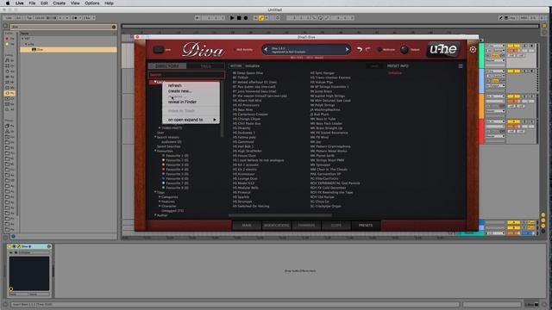
Task: Click the Favourite 5 colour dot
Action: (163, 174)
